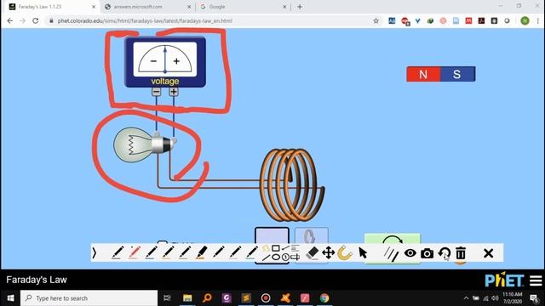Click the volume speaker tray icon
The height and width of the screenshot is (306, 545).
click(495, 298)
